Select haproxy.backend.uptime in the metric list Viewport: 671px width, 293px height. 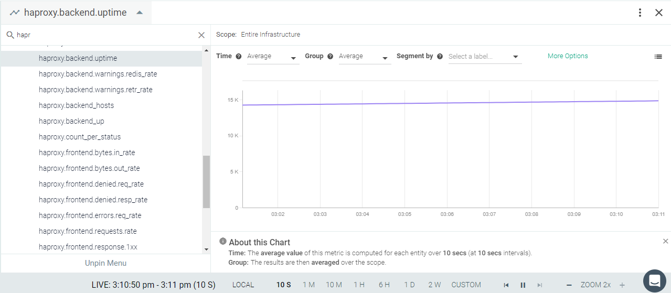click(x=101, y=58)
